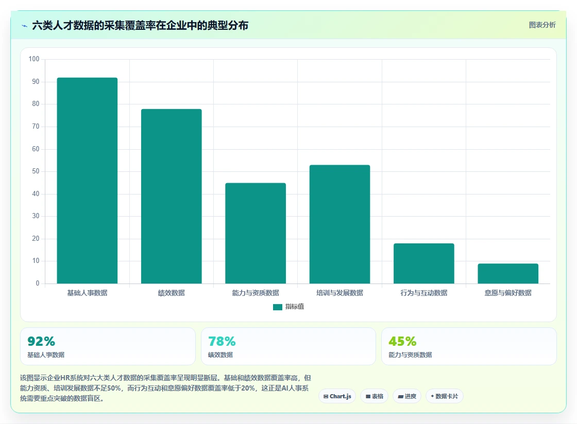Click the 培训与发展数据 bar

(x=340, y=224)
